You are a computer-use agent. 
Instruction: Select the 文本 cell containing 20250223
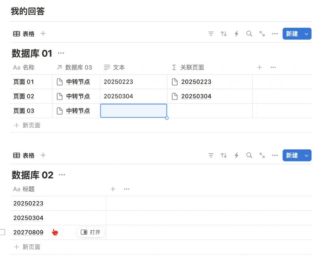coord(134,82)
